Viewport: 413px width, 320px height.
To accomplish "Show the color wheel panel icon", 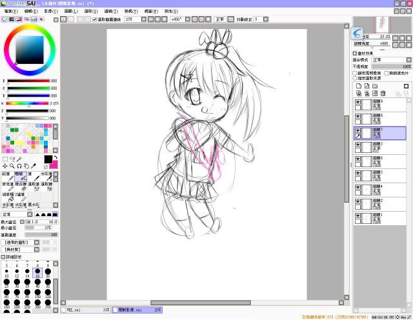I will pos(5,19).
